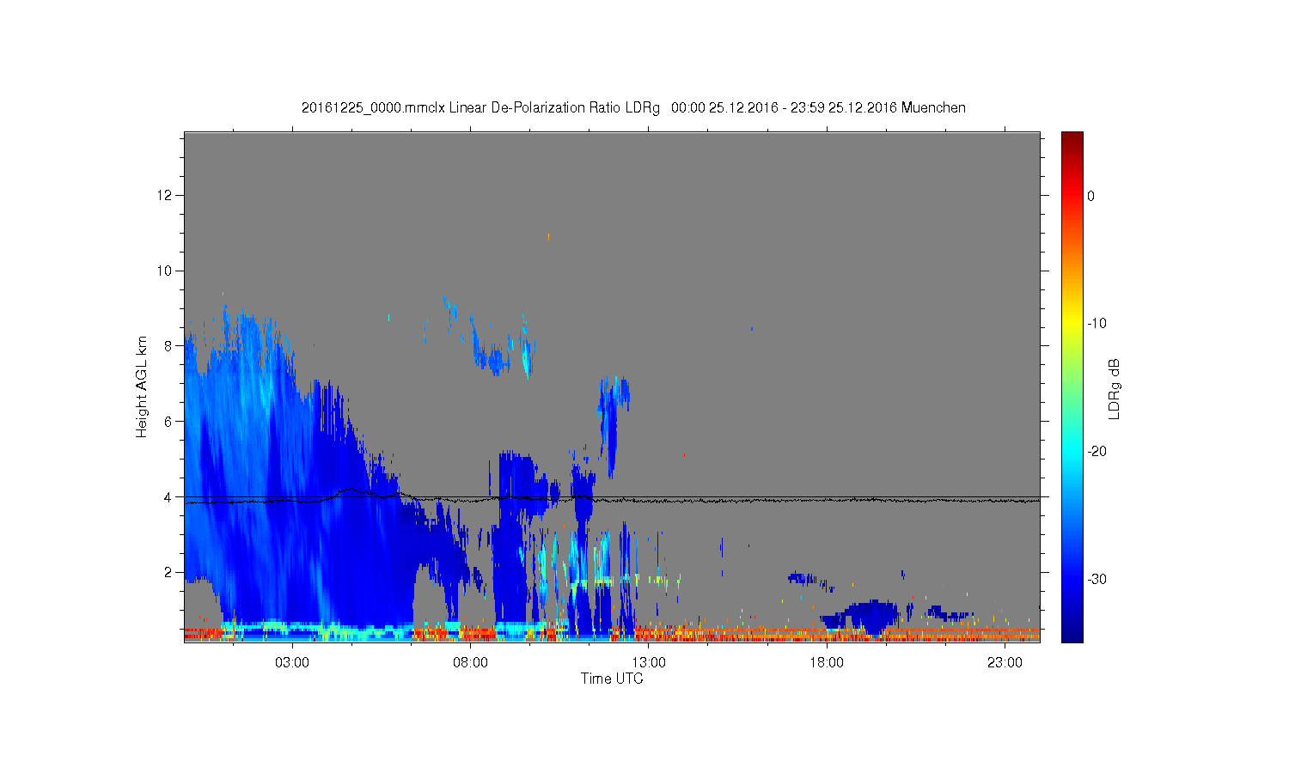Click the height axis tick label 6
The width and height of the screenshot is (1289, 773).
tap(169, 422)
